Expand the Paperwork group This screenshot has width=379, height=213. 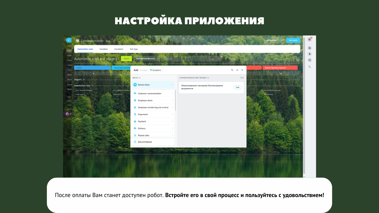tap(173, 114)
